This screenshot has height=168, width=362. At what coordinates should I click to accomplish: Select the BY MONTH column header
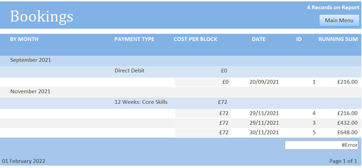(24, 39)
